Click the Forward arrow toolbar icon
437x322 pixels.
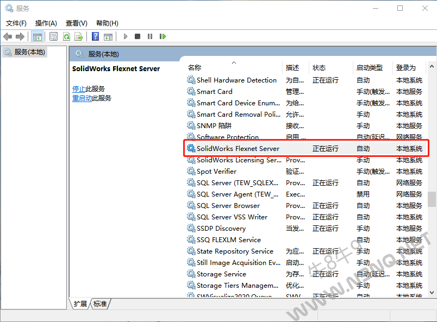point(20,36)
